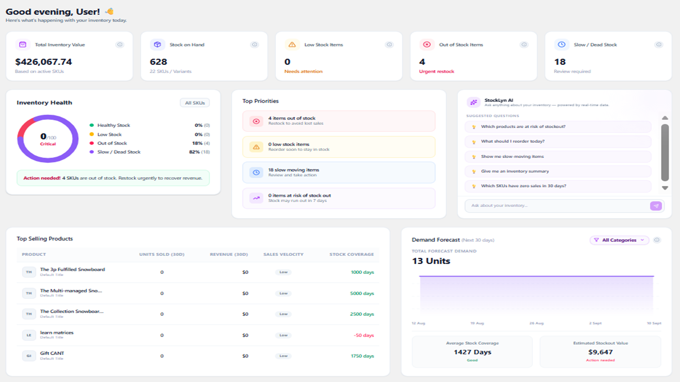This screenshot has width=680, height=382.
Task: Click the Inventory Health donut chart
Action: (48, 139)
